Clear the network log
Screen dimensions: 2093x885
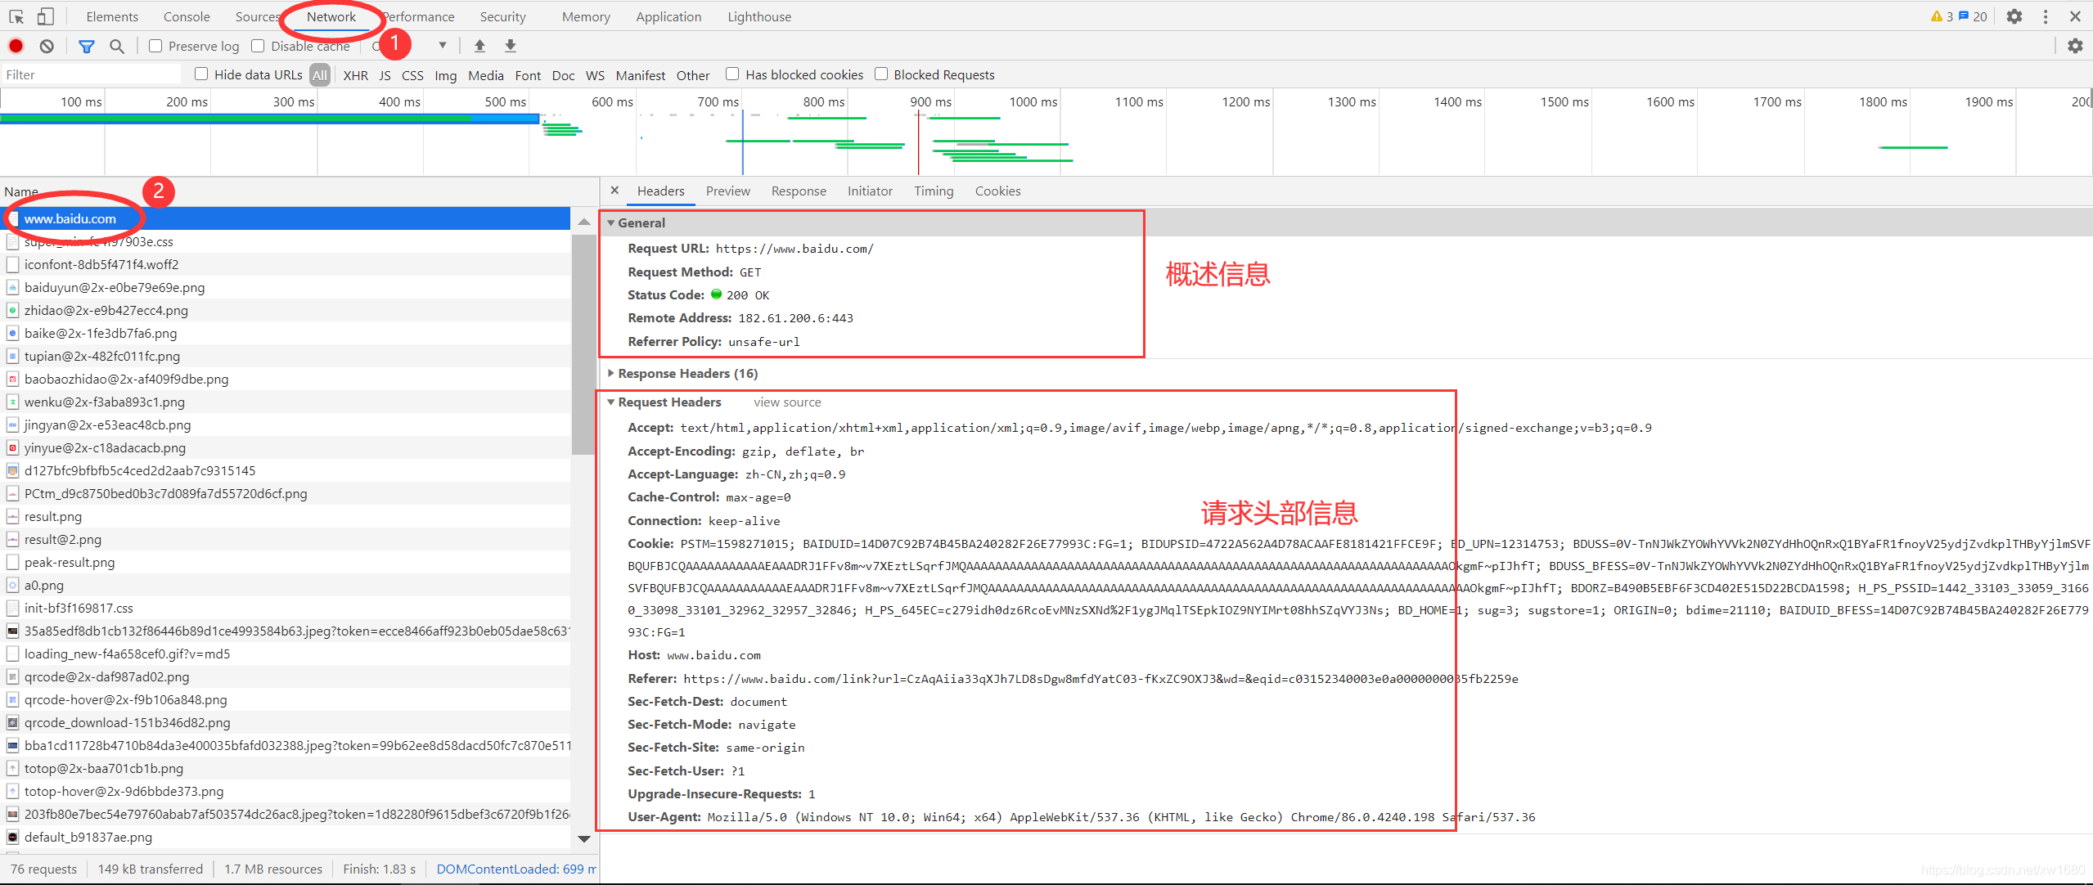47,46
